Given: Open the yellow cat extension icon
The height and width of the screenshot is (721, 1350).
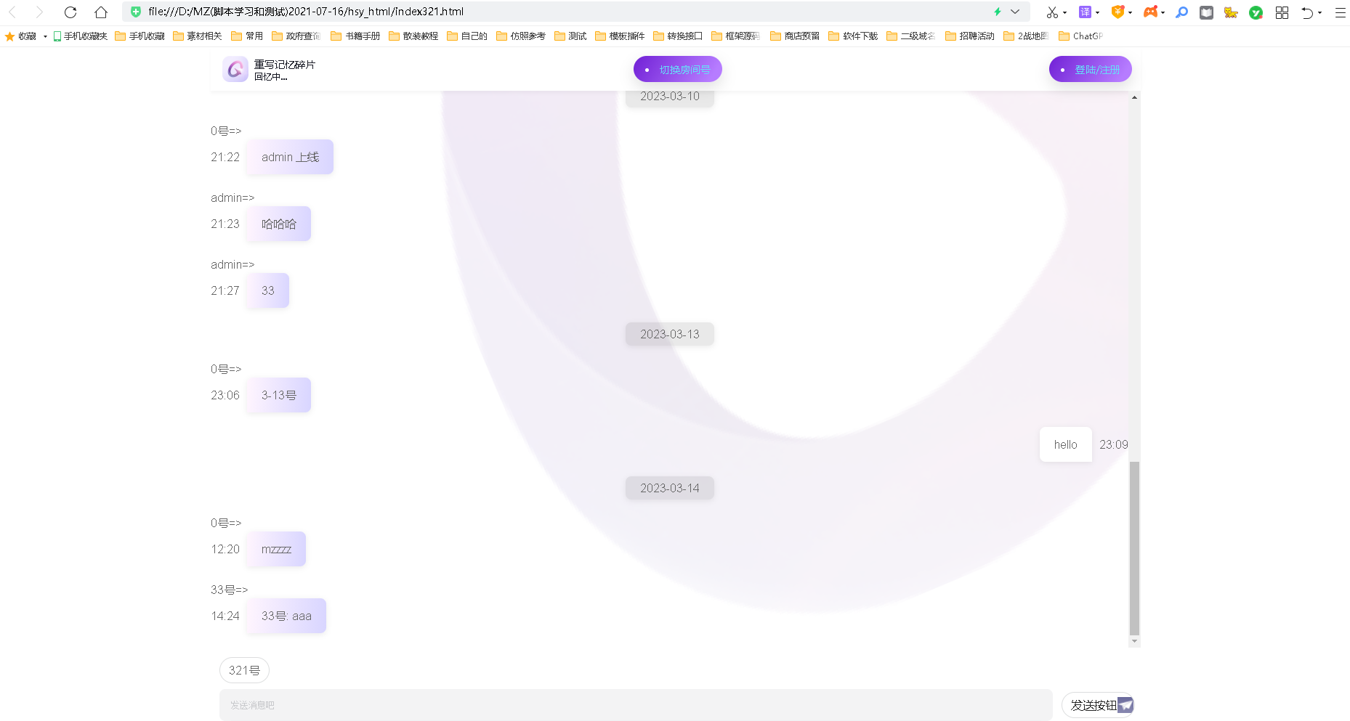Looking at the screenshot, I should point(1231,12).
